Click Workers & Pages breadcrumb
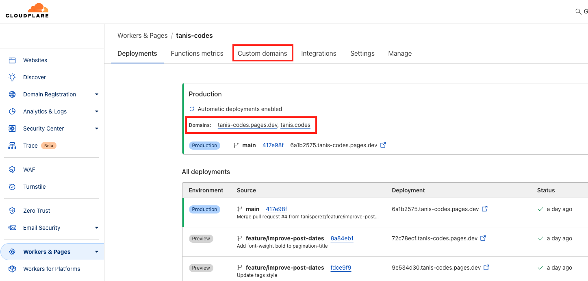This screenshot has height=281, width=588. pos(142,35)
